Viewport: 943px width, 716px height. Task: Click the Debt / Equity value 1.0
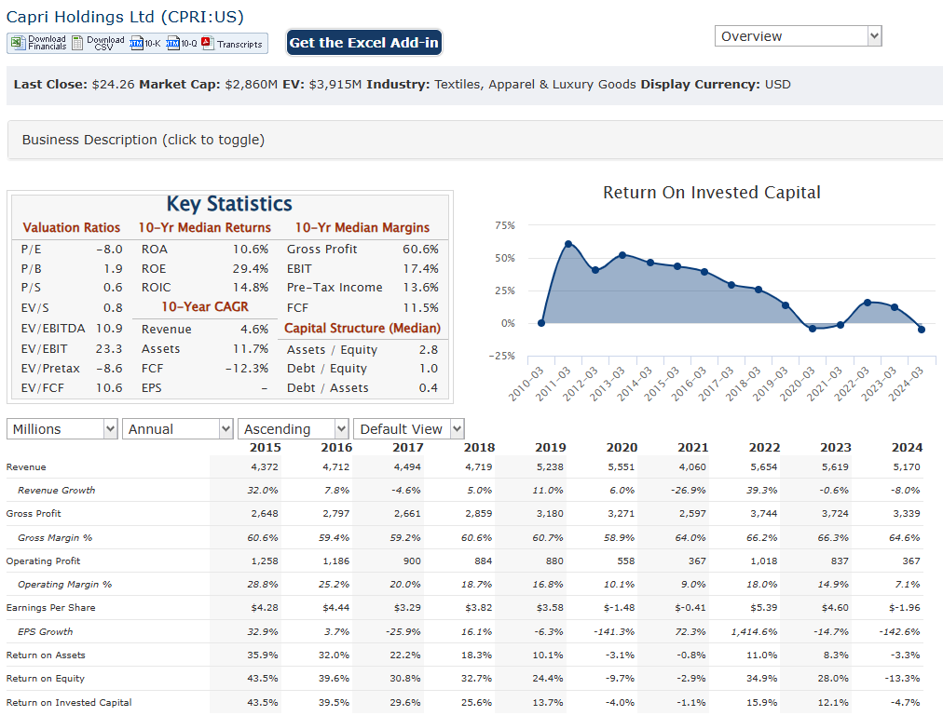click(429, 369)
